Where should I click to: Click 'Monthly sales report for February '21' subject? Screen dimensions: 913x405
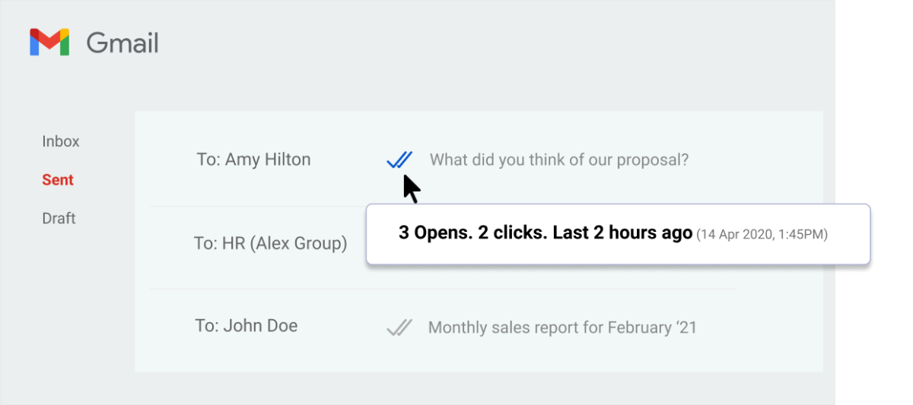click(562, 327)
